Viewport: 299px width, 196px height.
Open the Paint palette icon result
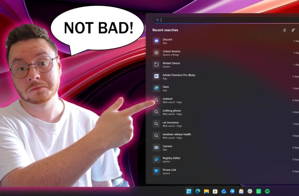coord(156,88)
